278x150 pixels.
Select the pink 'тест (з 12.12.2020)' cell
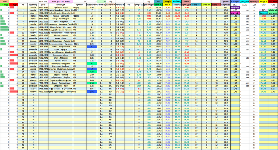click(x=61, y=2)
